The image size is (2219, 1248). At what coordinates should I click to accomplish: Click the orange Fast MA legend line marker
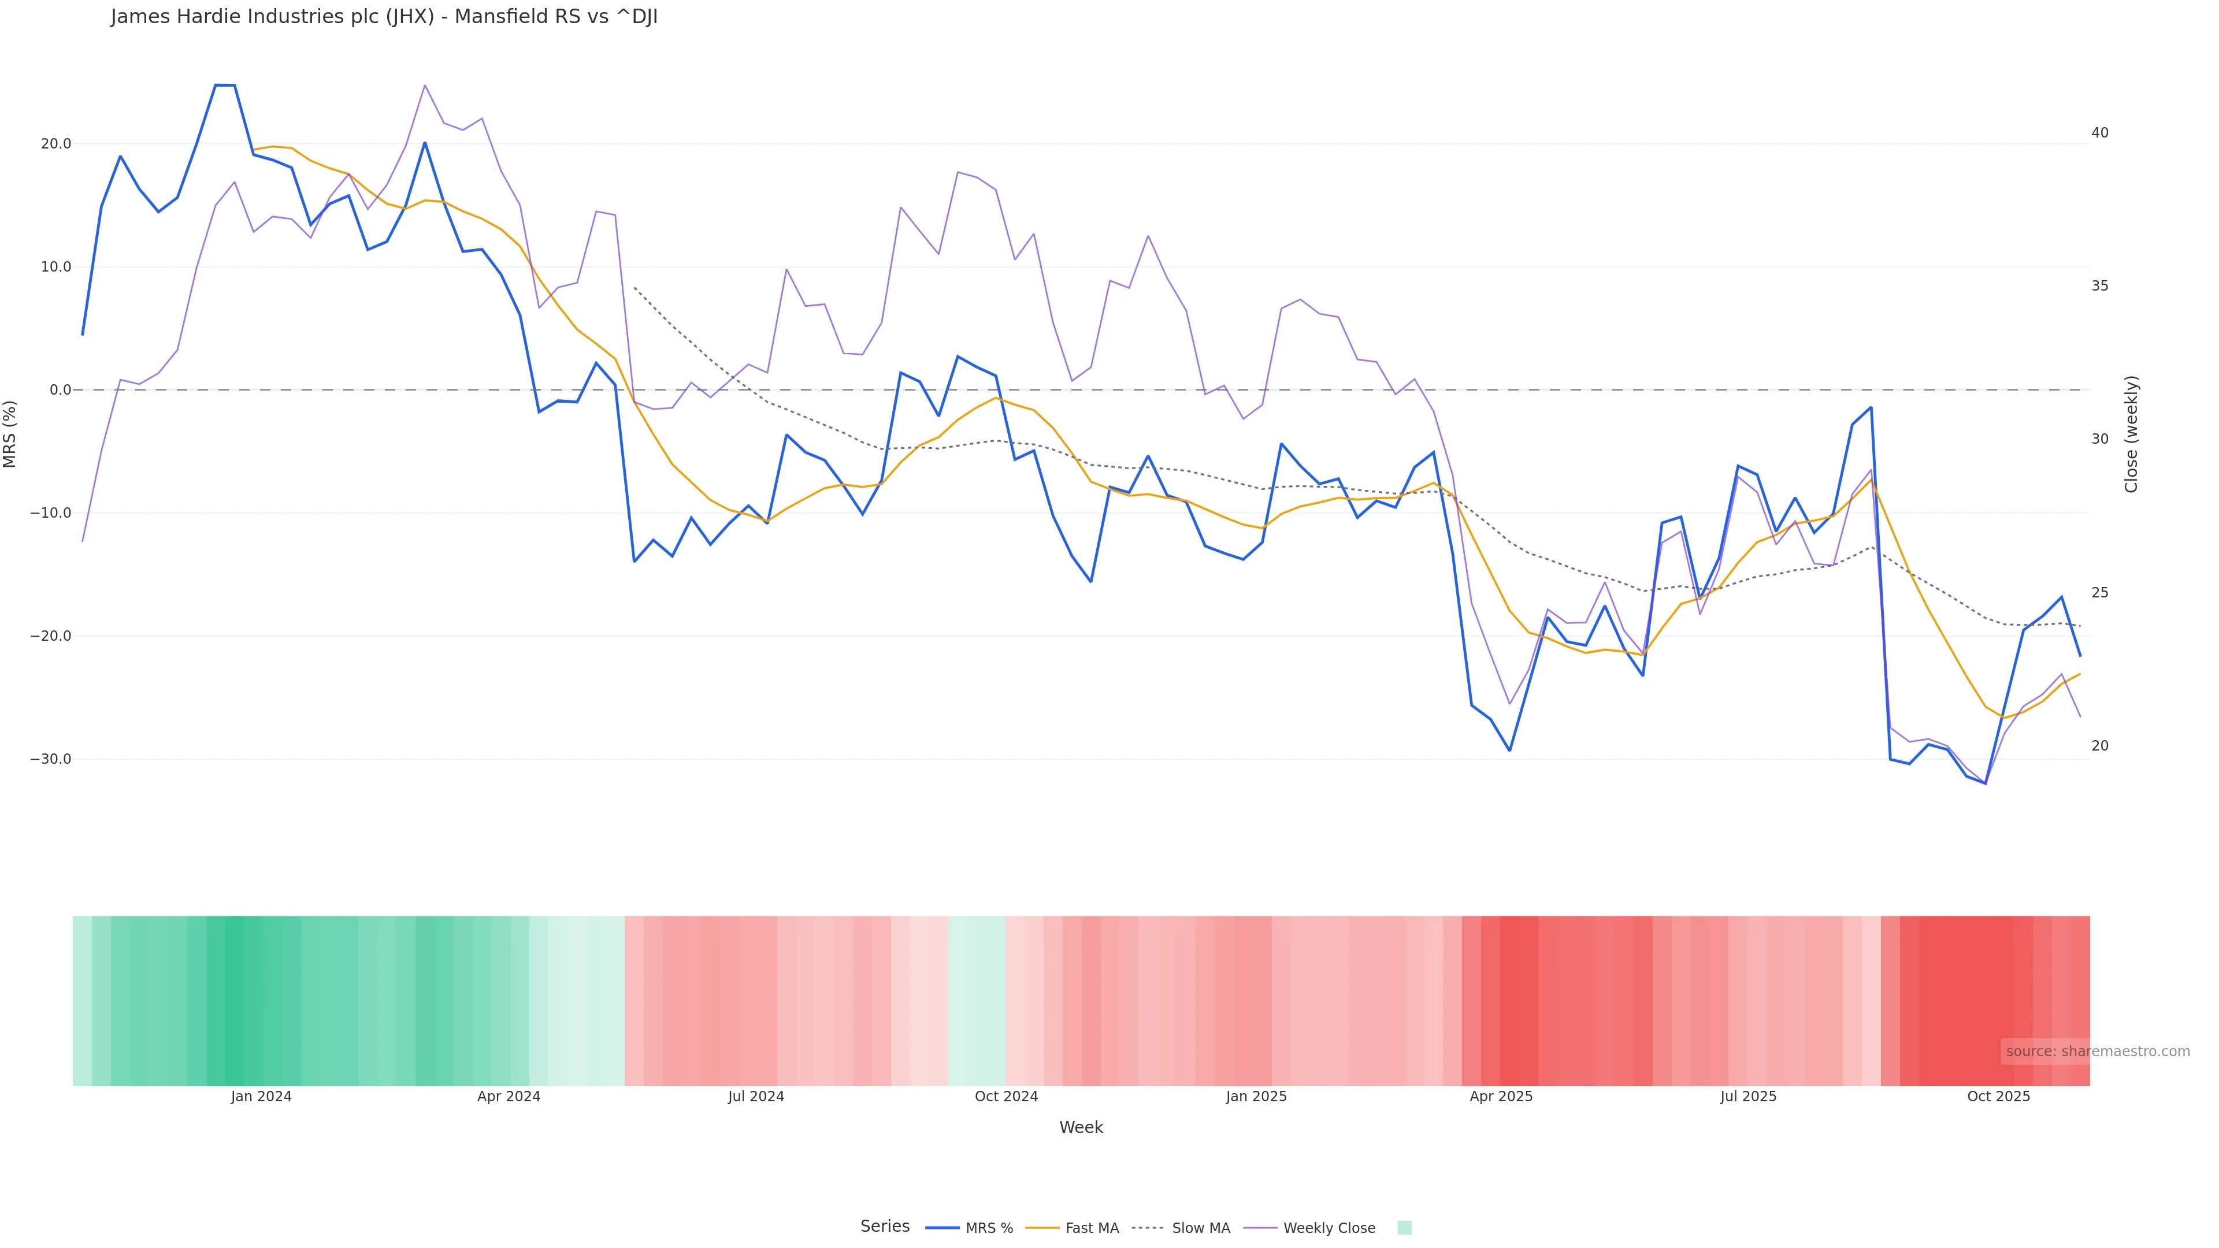pyautogui.click(x=1042, y=1228)
